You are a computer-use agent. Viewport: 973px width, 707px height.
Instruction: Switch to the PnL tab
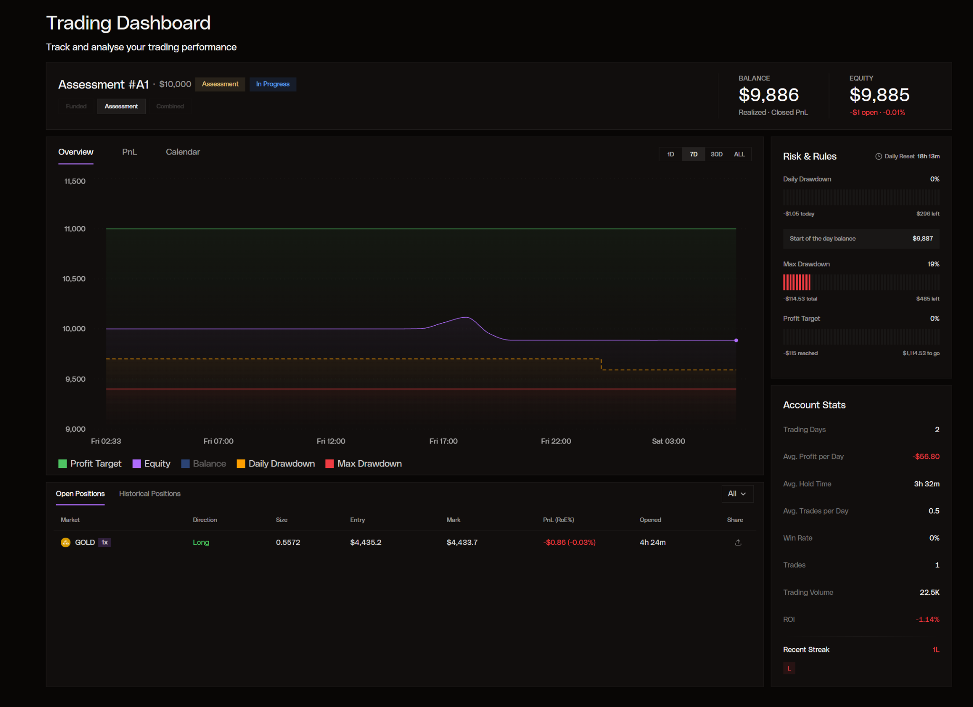click(129, 152)
